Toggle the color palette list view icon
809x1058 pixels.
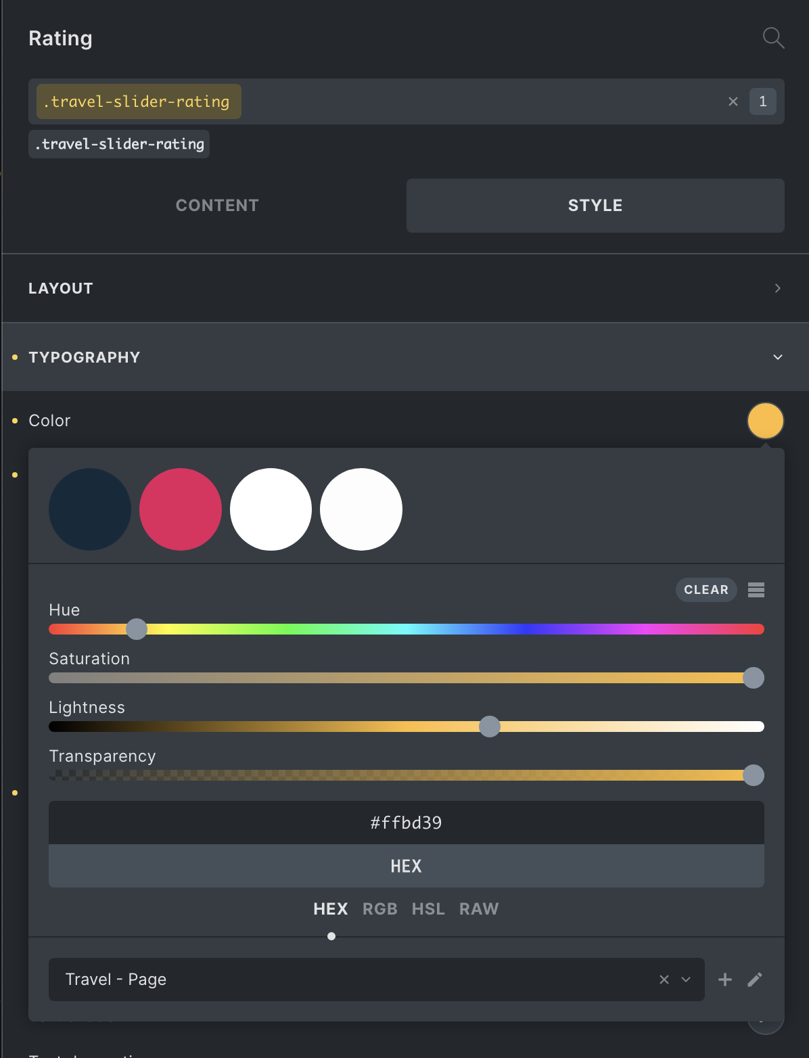point(756,590)
